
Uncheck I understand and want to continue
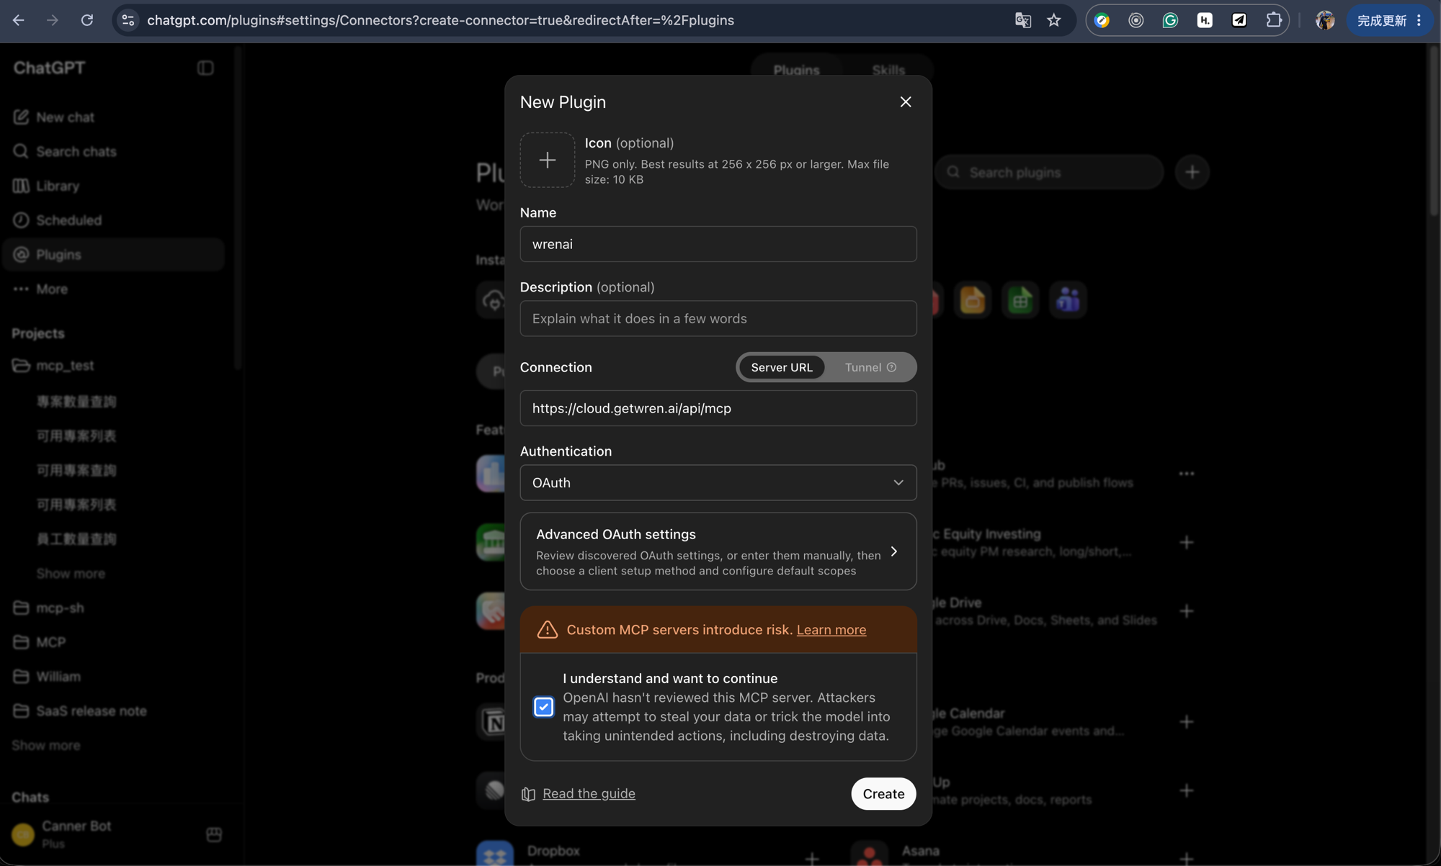[543, 707]
